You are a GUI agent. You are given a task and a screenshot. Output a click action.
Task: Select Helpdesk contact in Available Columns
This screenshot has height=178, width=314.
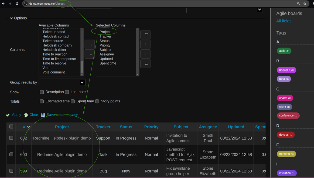[x=56, y=36]
